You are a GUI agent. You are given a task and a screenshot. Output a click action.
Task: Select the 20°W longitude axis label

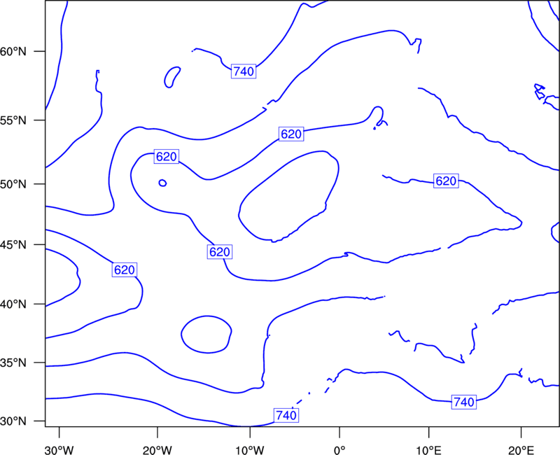pos(157,450)
